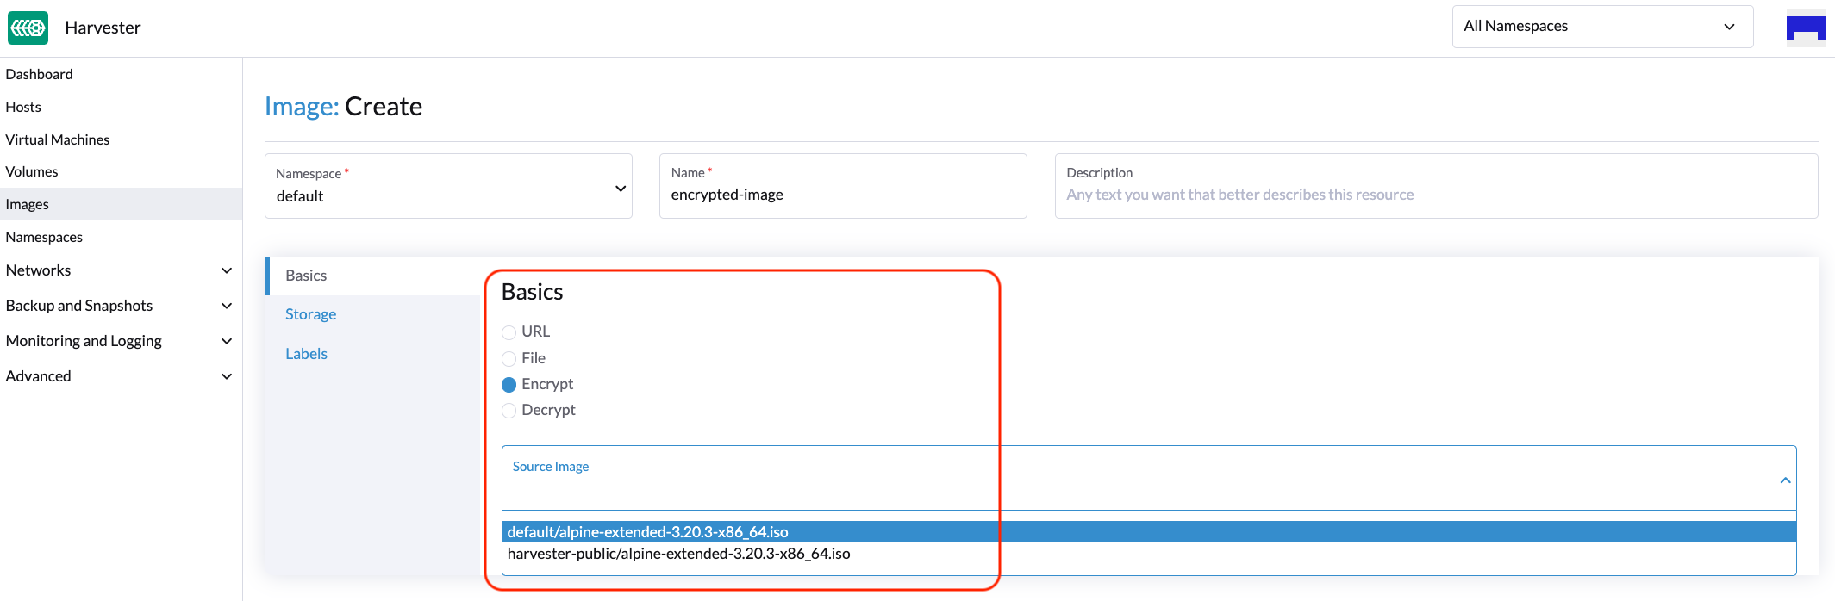The width and height of the screenshot is (1835, 601).
Task: Switch to the Labels tab
Action: (x=307, y=354)
